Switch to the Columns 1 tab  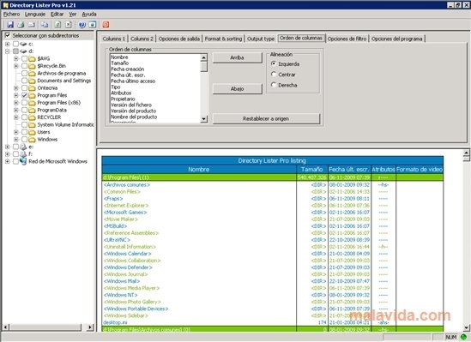pyautogui.click(x=114, y=39)
